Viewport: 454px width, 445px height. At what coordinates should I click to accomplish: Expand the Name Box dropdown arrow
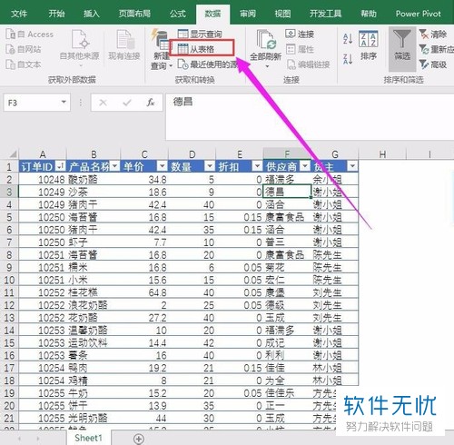pyautogui.click(x=64, y=102)
